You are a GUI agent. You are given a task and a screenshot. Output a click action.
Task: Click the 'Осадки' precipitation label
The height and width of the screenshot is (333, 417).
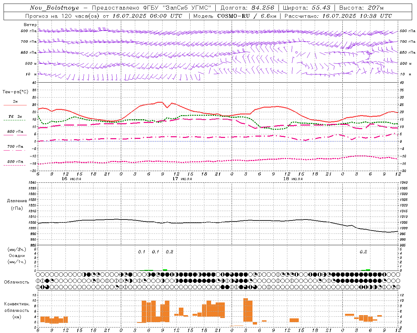(17, 256)
